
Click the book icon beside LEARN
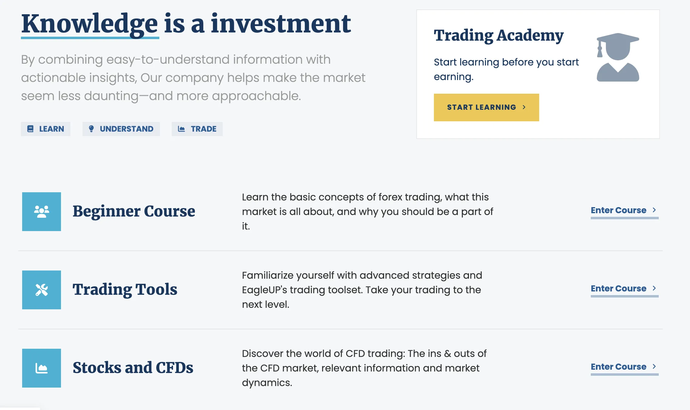(30, 129)
